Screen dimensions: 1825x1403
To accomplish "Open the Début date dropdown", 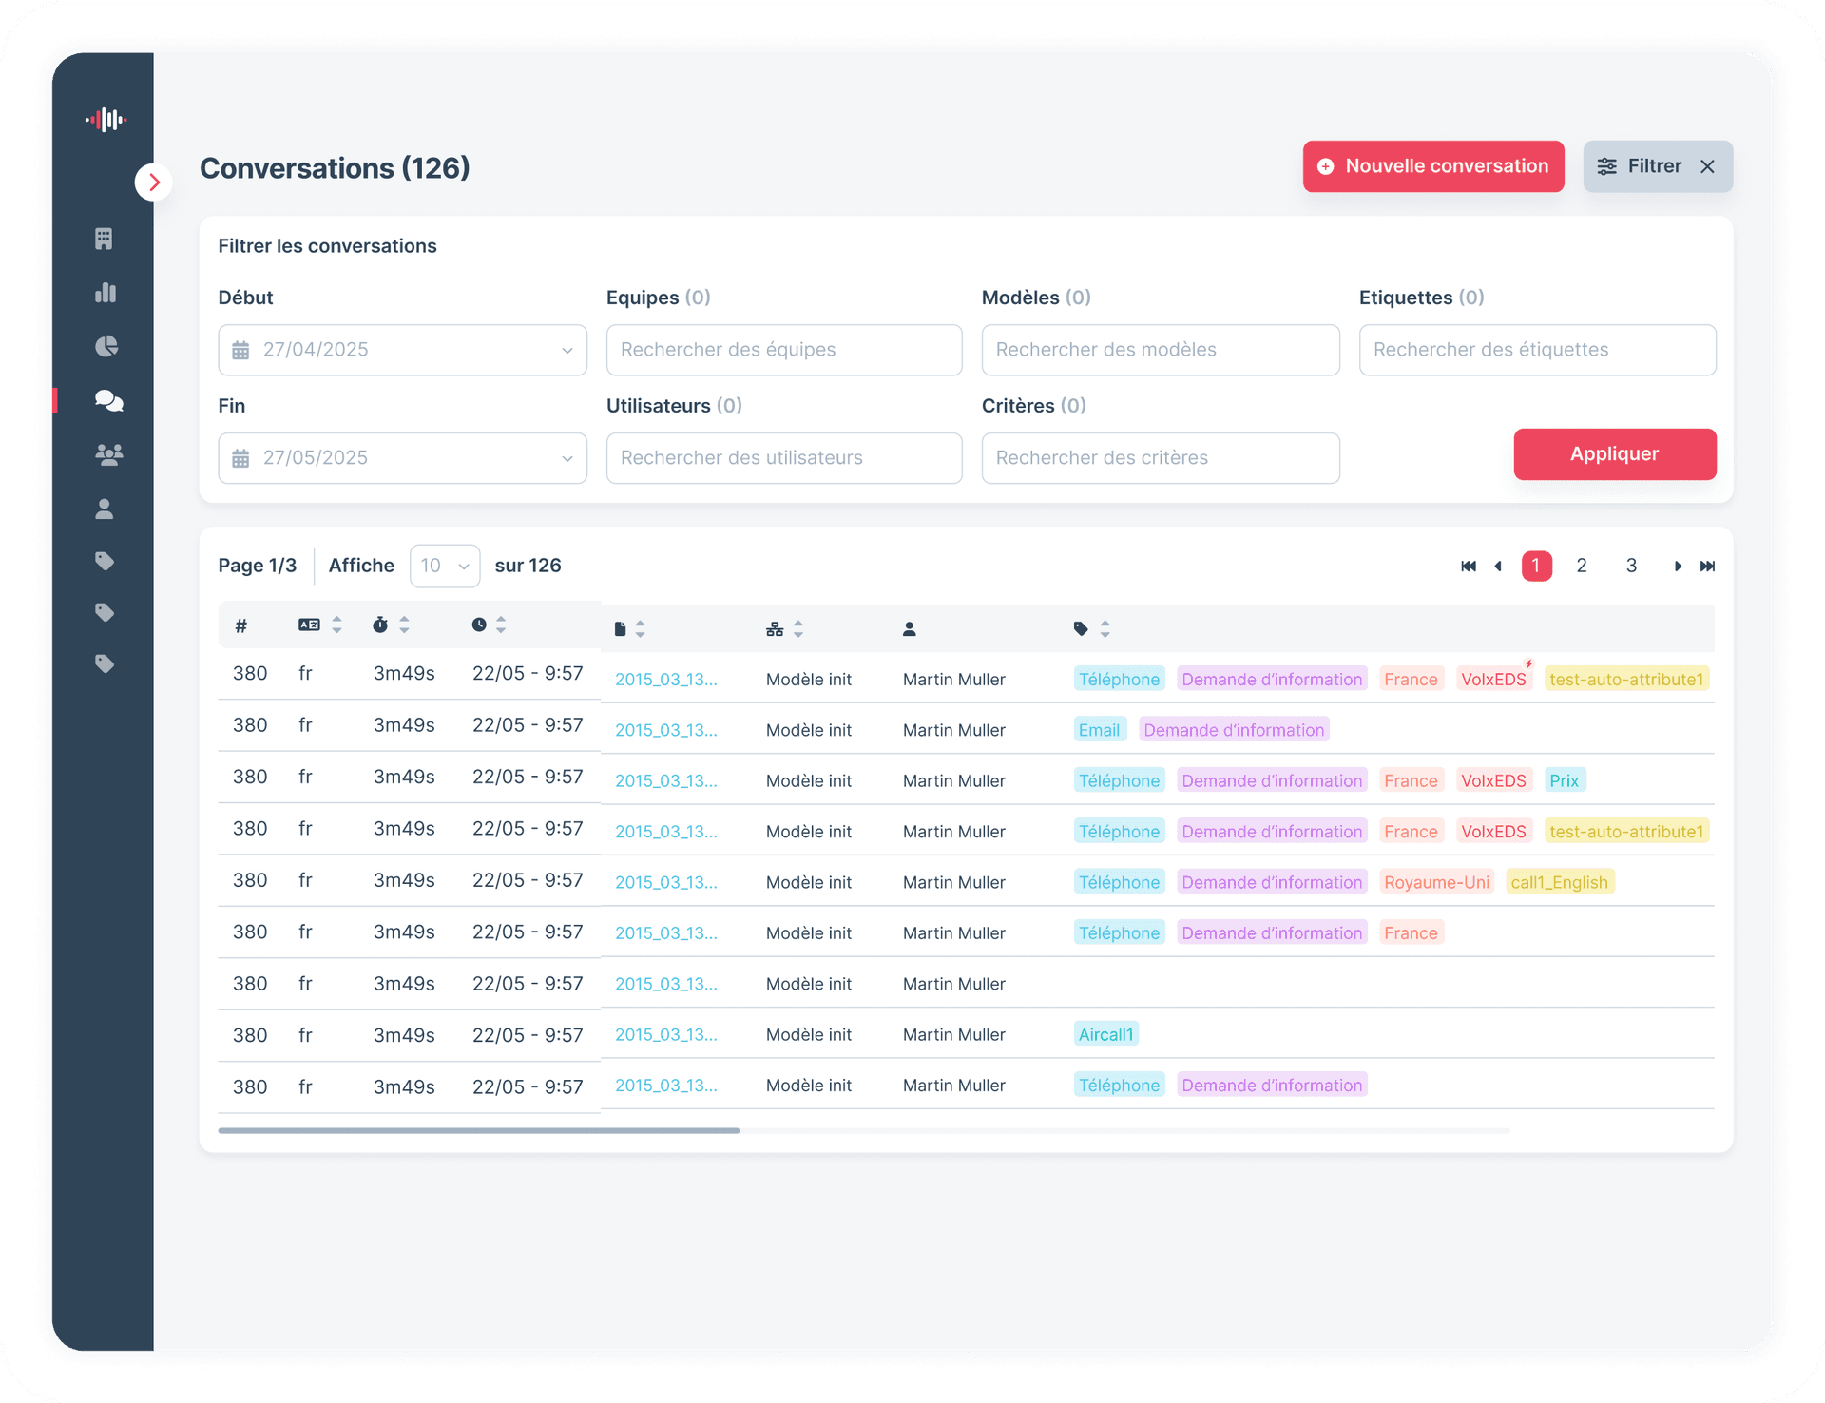I will [x=402, y=350].
